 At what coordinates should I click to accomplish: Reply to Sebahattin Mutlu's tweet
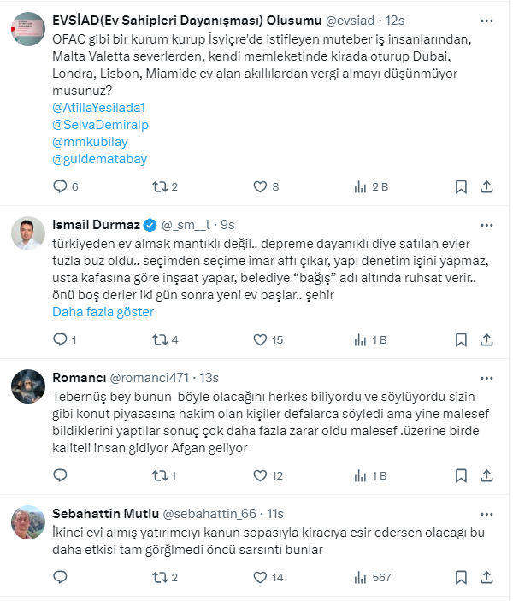click(60, 578)
